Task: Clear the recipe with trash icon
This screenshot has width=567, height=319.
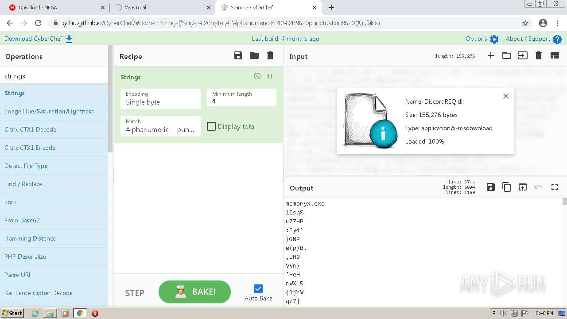Action: (270, 55)
